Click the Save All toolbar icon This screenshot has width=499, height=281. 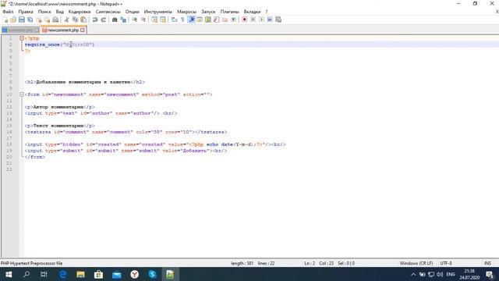click(30, 20)
